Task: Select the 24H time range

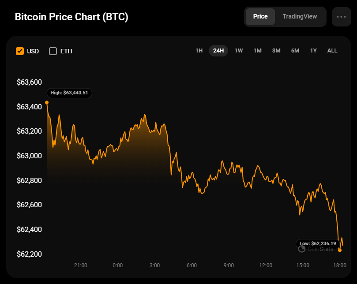Action: click(218, 51)
